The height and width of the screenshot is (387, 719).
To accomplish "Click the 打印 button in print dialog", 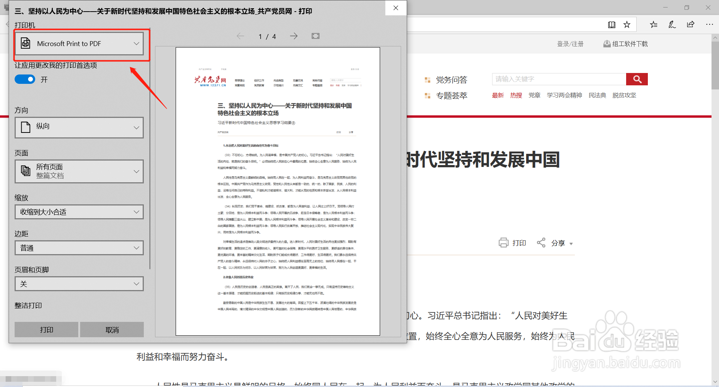I will (x=46, y=330).
